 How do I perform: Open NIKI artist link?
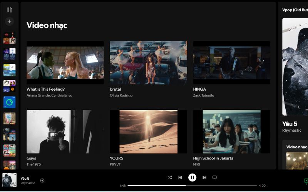196,164
